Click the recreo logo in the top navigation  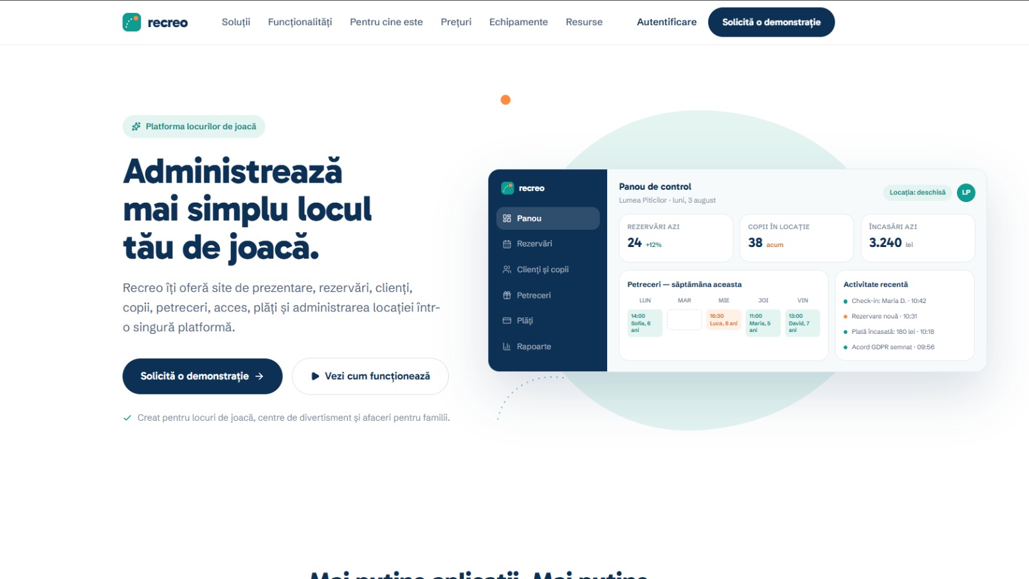click(155, 23)
